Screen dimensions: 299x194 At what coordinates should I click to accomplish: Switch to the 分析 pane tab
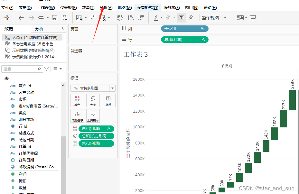click(x=39, y=29)
